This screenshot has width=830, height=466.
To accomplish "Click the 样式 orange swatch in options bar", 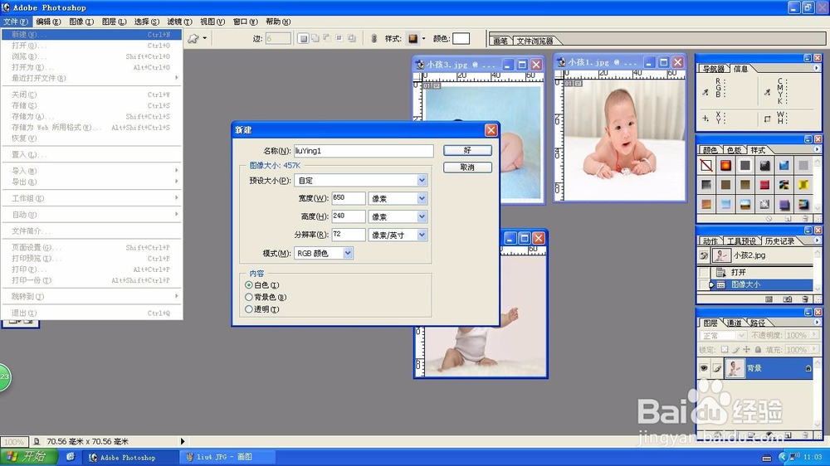I will click(x=413, y=39).
